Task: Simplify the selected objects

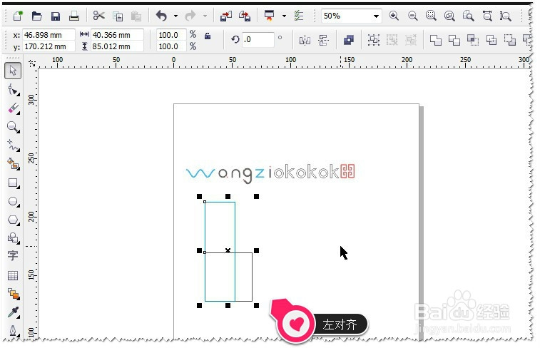Action: tap(491, 40)
